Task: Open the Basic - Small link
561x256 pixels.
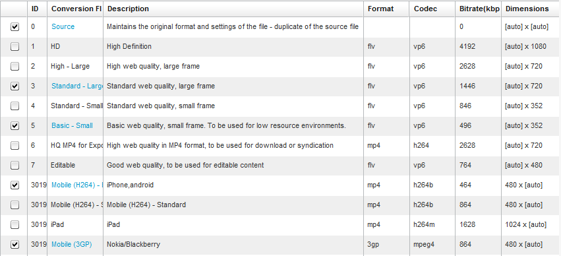Action: point(72,125)
